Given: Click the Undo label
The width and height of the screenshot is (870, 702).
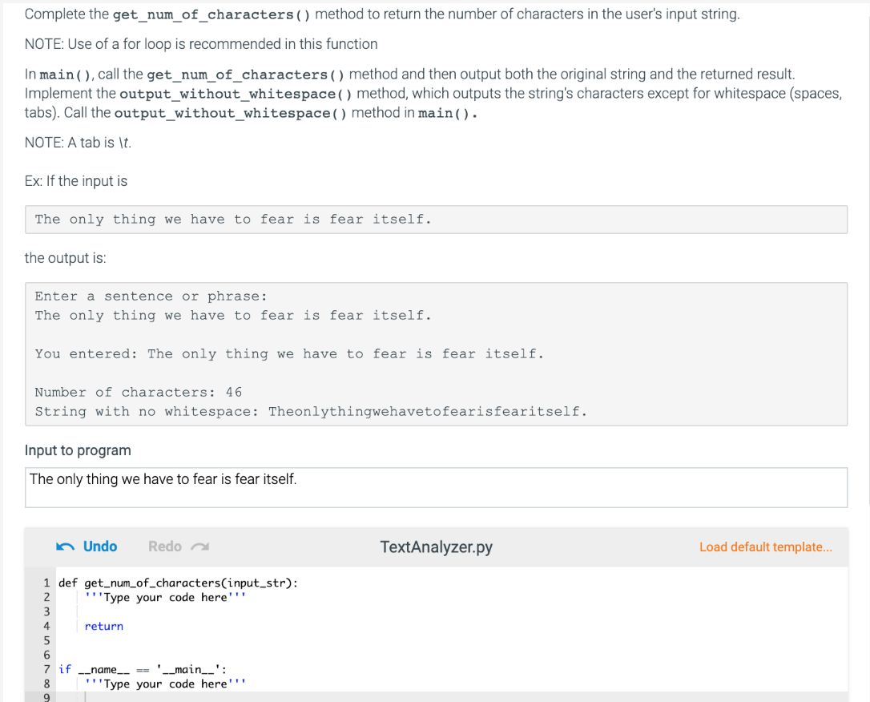Looking at the screenshot, I should 100,547.
